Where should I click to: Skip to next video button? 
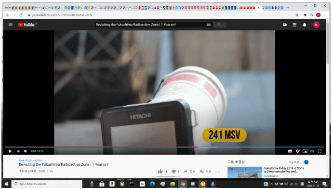18,151
